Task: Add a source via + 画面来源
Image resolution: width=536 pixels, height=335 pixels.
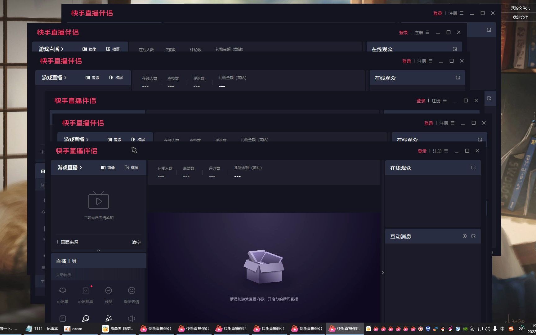Action: click(67, 242)
